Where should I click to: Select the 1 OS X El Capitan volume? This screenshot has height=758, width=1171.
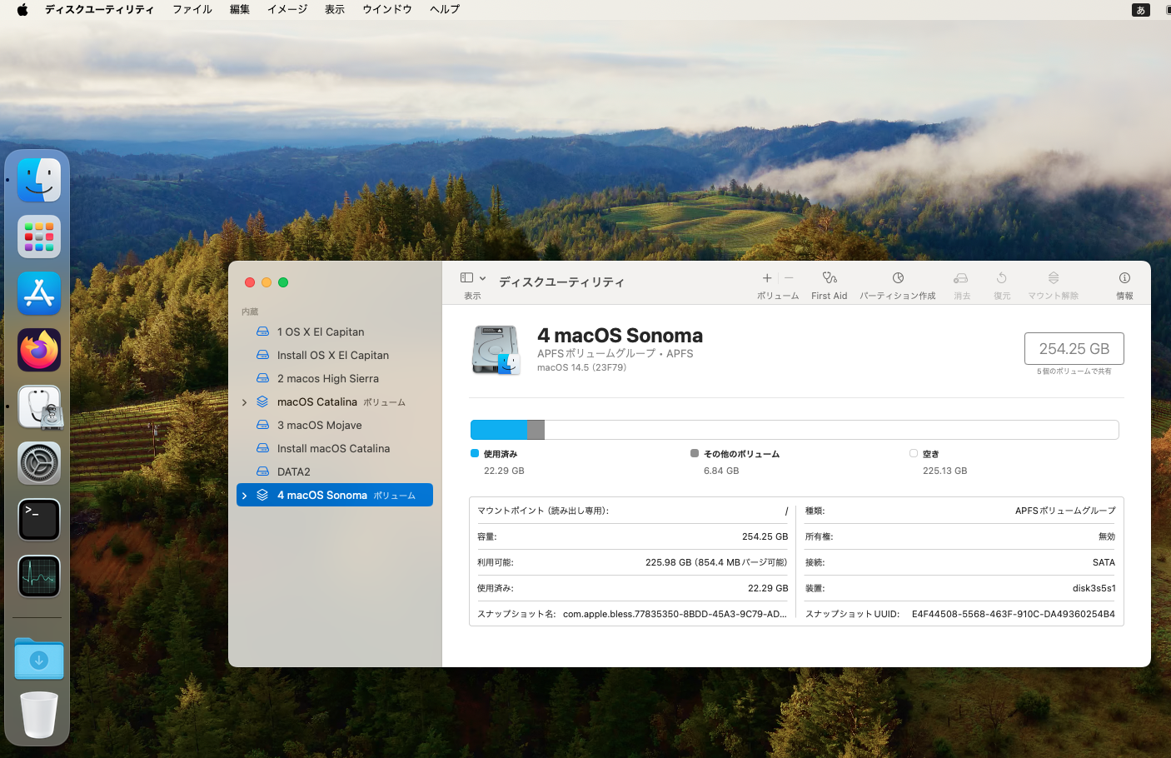tap(335, 332)
